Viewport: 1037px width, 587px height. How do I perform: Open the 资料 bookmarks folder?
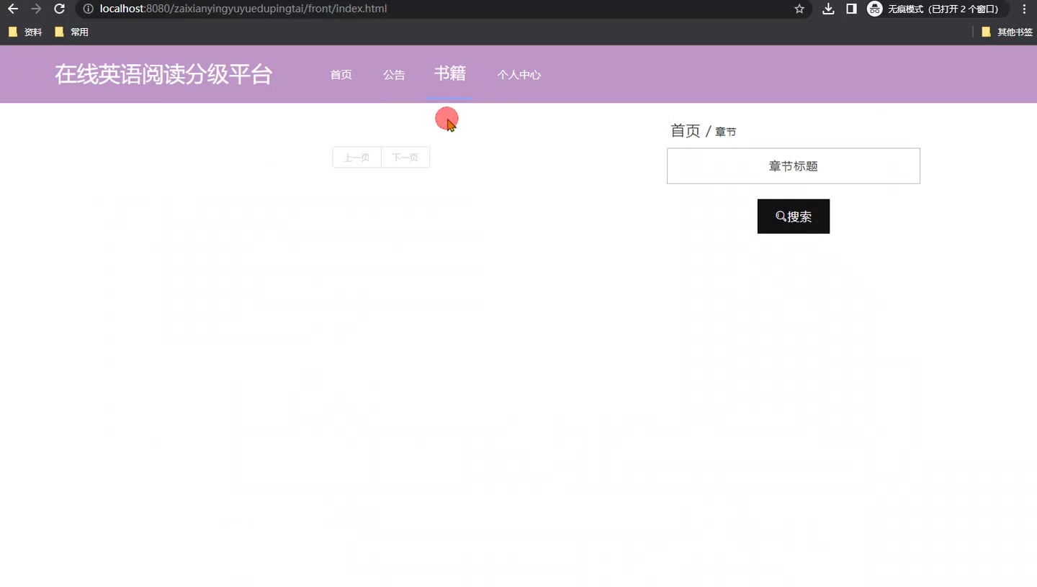(25, 32)
